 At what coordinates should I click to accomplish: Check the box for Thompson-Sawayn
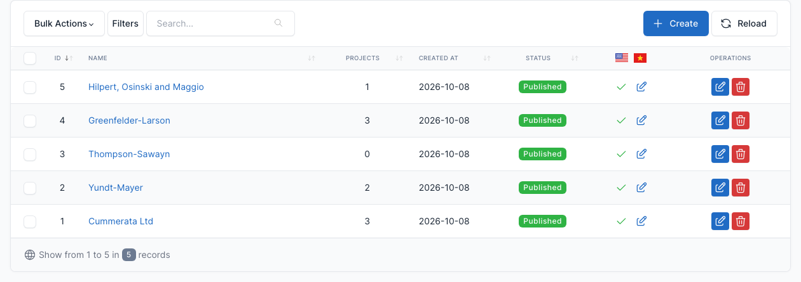click(30, 155)
